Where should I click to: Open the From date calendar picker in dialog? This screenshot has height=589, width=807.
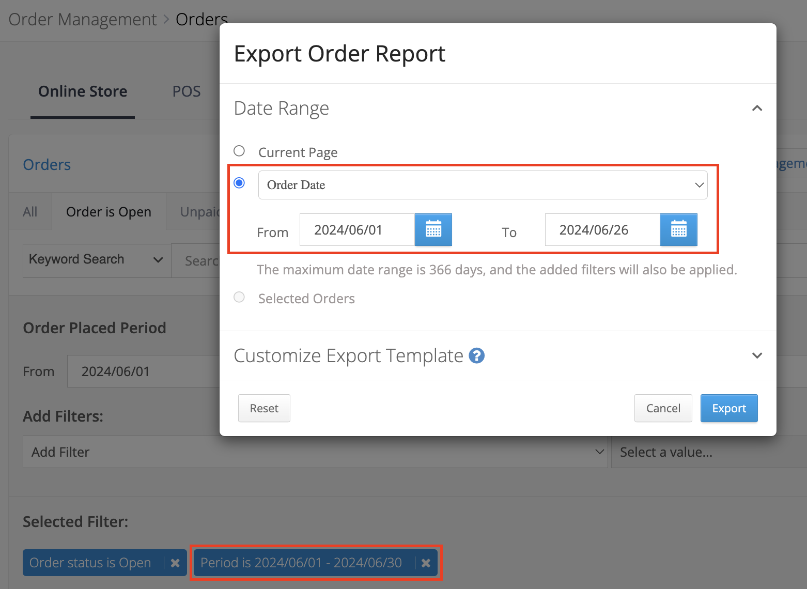[x=433, y=229]
